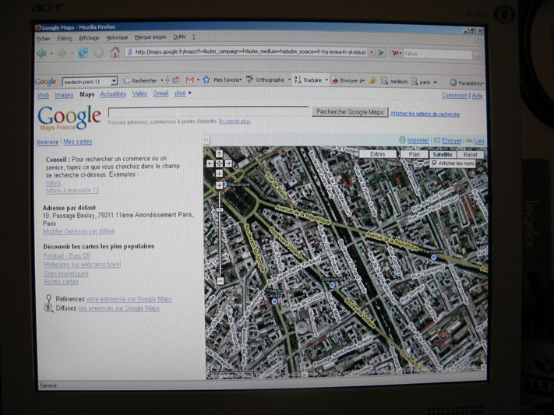Click Afficher les options de recherche link

[425, 114]
